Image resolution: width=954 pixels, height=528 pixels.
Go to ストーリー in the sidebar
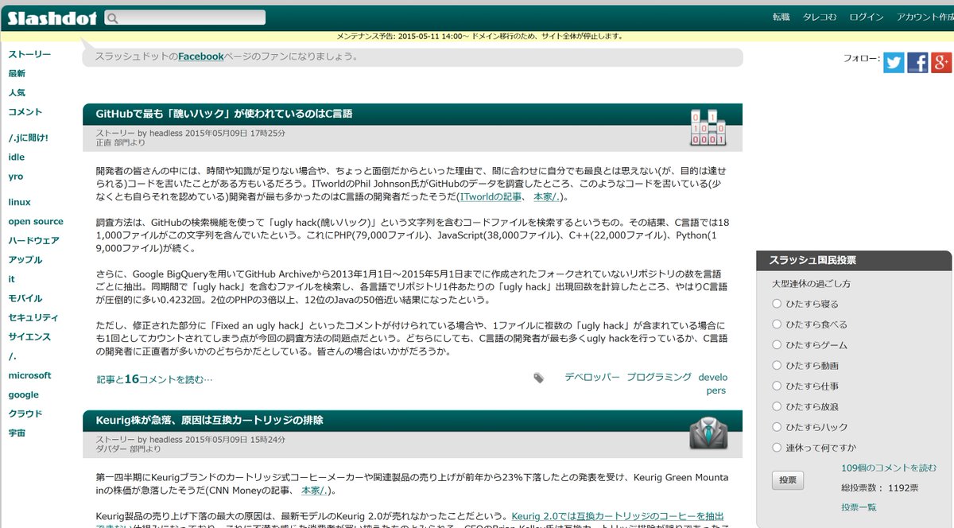point(29,54)
